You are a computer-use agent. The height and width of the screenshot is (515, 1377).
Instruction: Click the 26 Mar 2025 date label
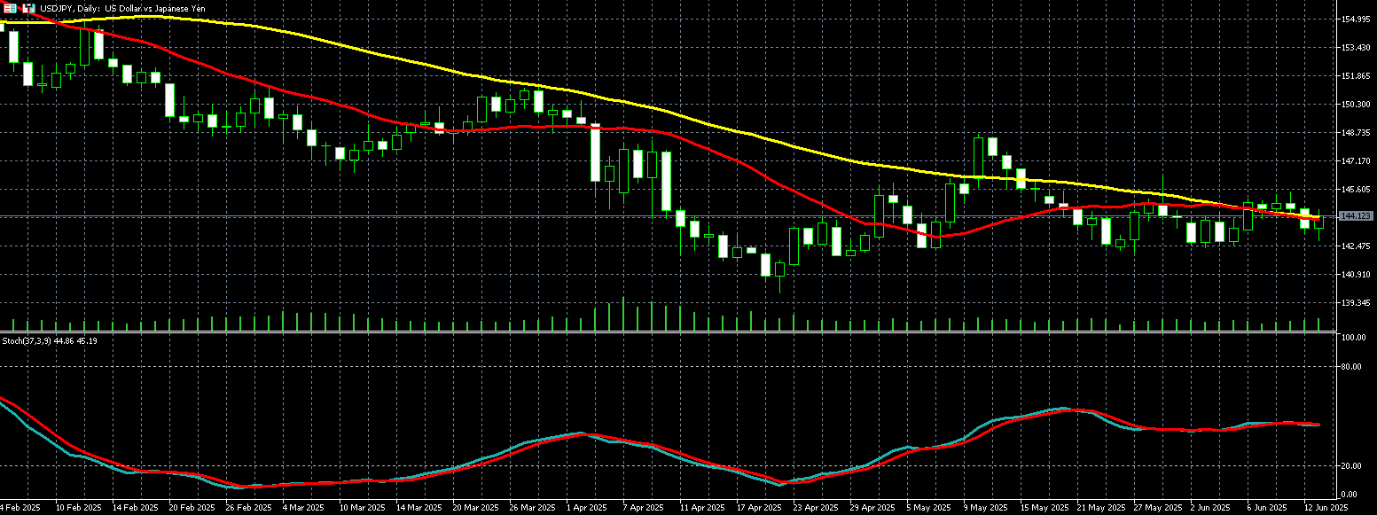(x=532, y=509)
